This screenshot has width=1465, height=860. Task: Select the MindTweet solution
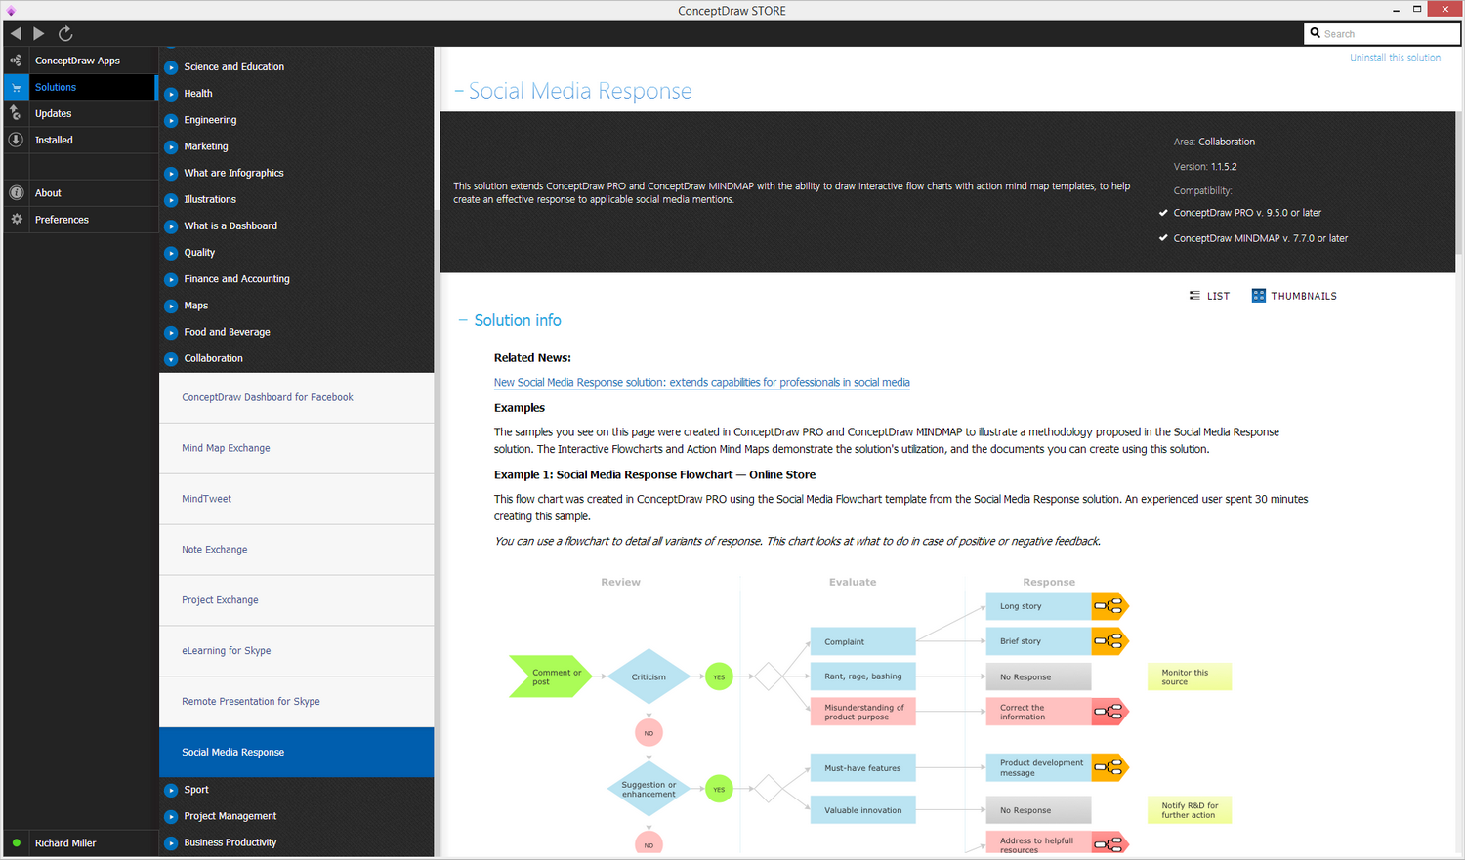click(x=297, y=499)
